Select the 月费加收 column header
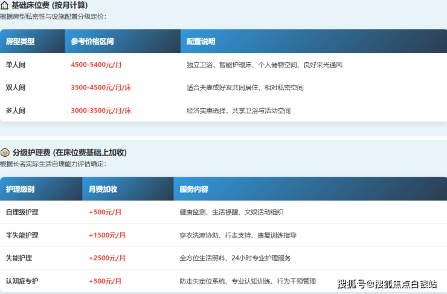Screen dimensions: 447x294 103,189
